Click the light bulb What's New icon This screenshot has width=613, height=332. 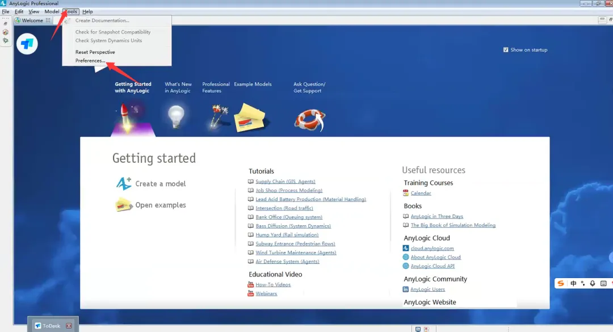(176, 117)
